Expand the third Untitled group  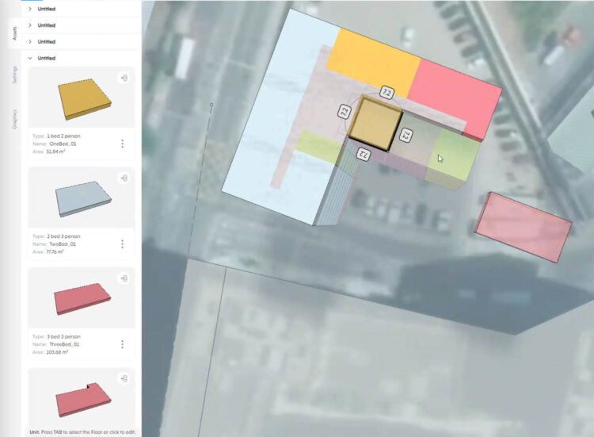point(30,41)
